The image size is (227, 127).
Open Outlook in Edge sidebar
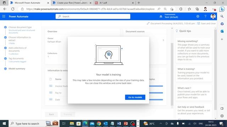click(222, 31)
